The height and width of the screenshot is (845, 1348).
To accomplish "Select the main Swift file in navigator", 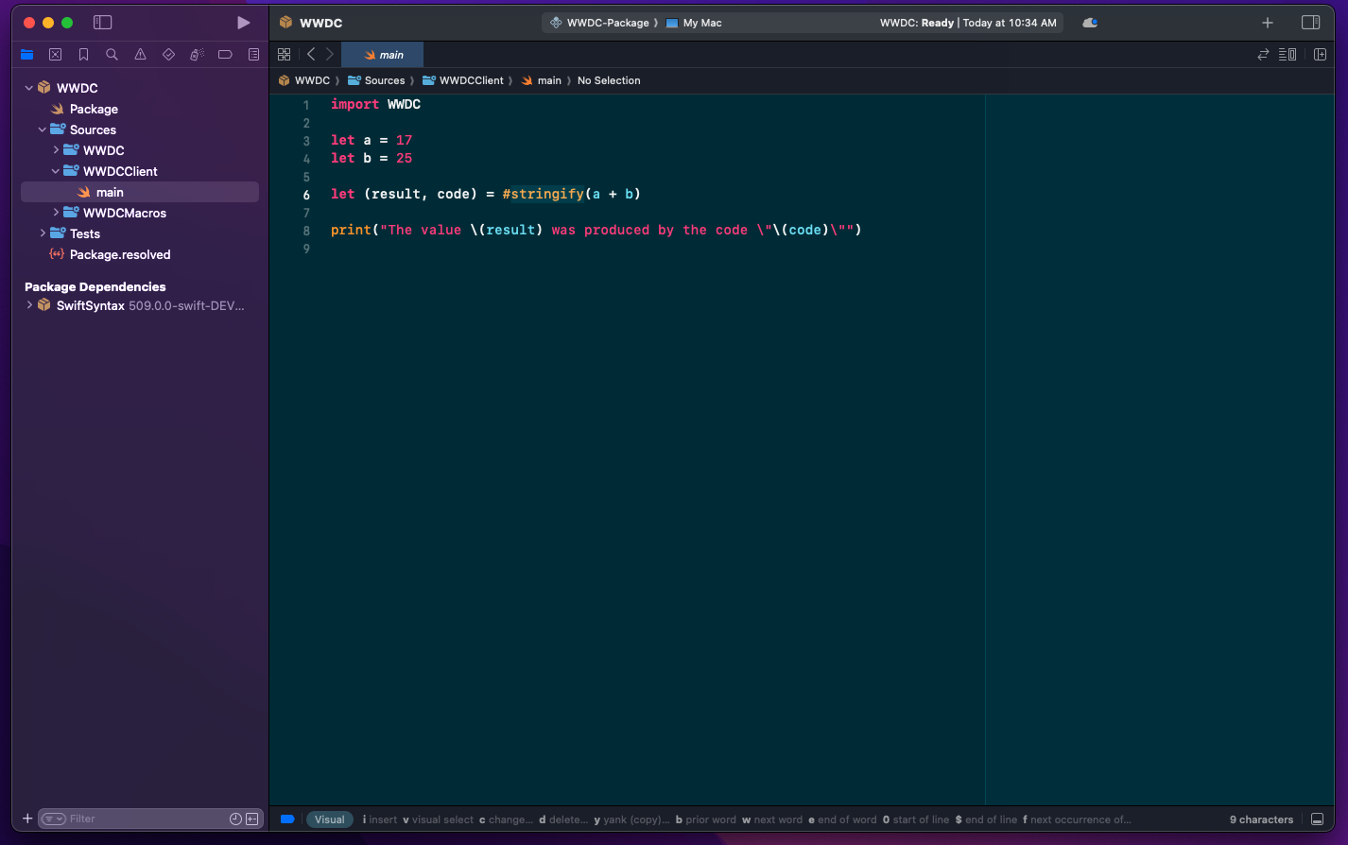I will tap(140, 192).
